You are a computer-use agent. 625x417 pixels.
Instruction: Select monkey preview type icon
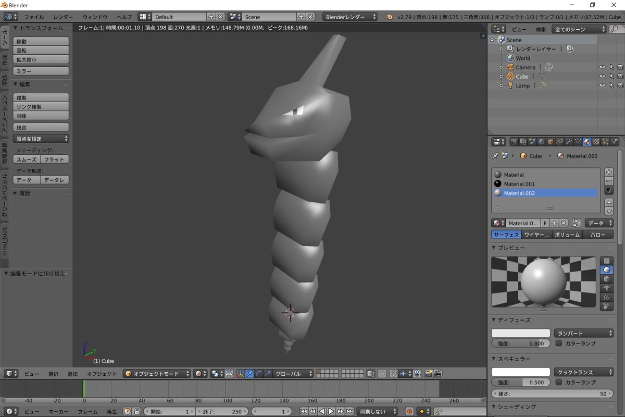click(x=607, y=288)
